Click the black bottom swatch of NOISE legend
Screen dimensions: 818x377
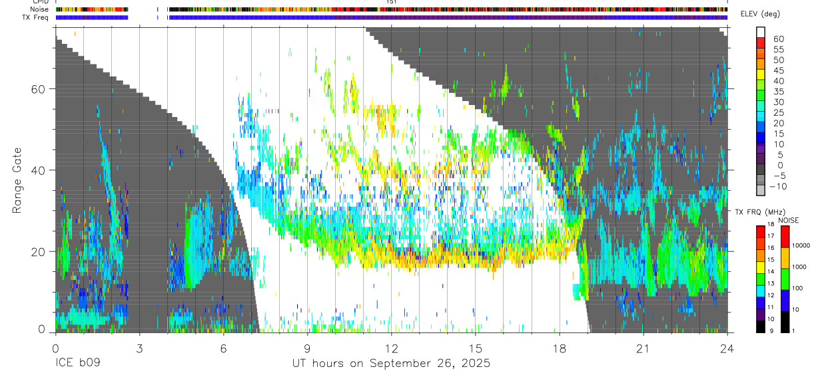786,322
